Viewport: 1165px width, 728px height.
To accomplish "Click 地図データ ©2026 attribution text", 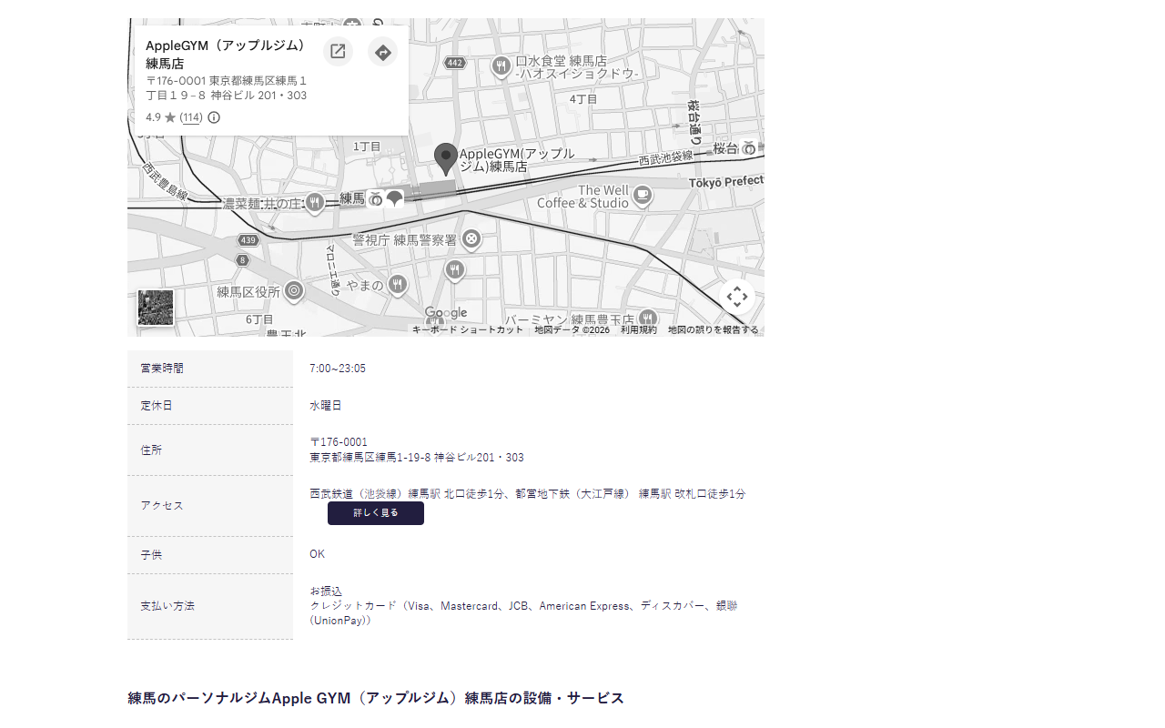I will [x=572, y=329].
